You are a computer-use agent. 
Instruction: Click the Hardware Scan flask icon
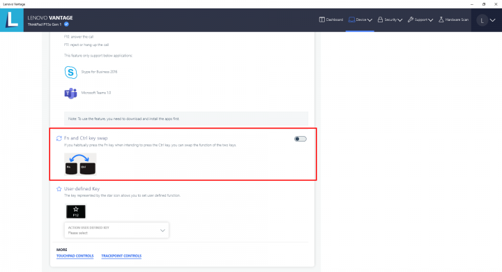pyautogui.click(x=441, y=20)
